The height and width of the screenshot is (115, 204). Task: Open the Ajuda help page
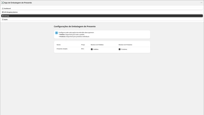tap(102, 19)
